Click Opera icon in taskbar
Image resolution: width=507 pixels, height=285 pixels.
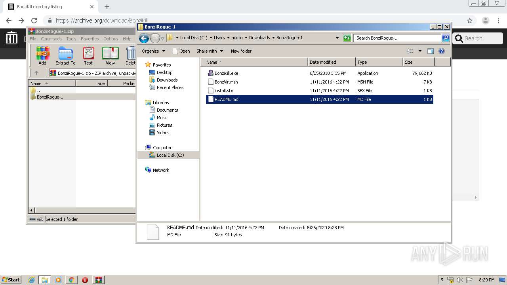click(x=85, y=280)
